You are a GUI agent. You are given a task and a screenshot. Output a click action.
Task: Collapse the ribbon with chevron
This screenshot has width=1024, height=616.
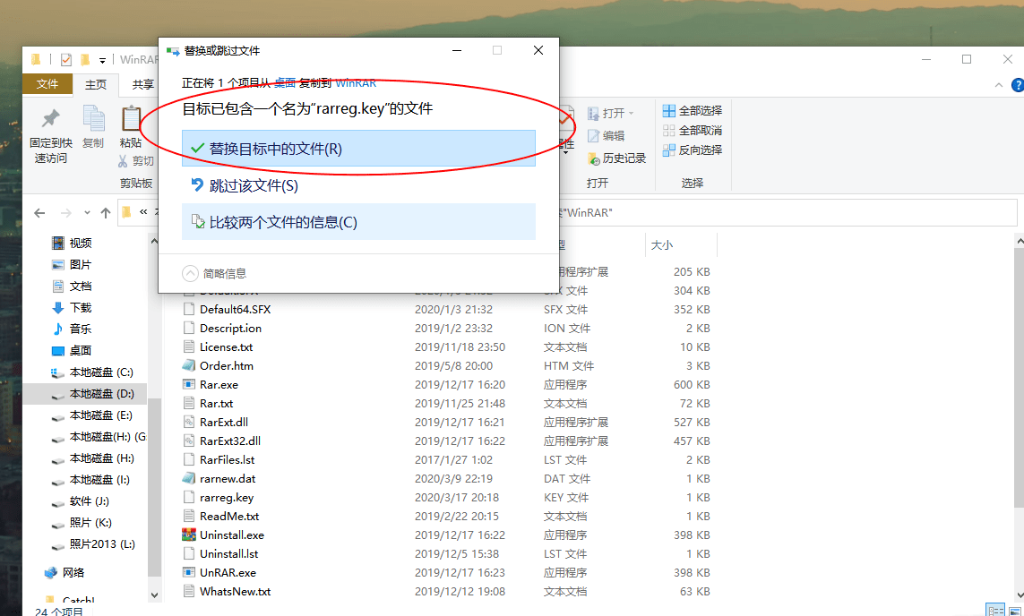[999, 85]
